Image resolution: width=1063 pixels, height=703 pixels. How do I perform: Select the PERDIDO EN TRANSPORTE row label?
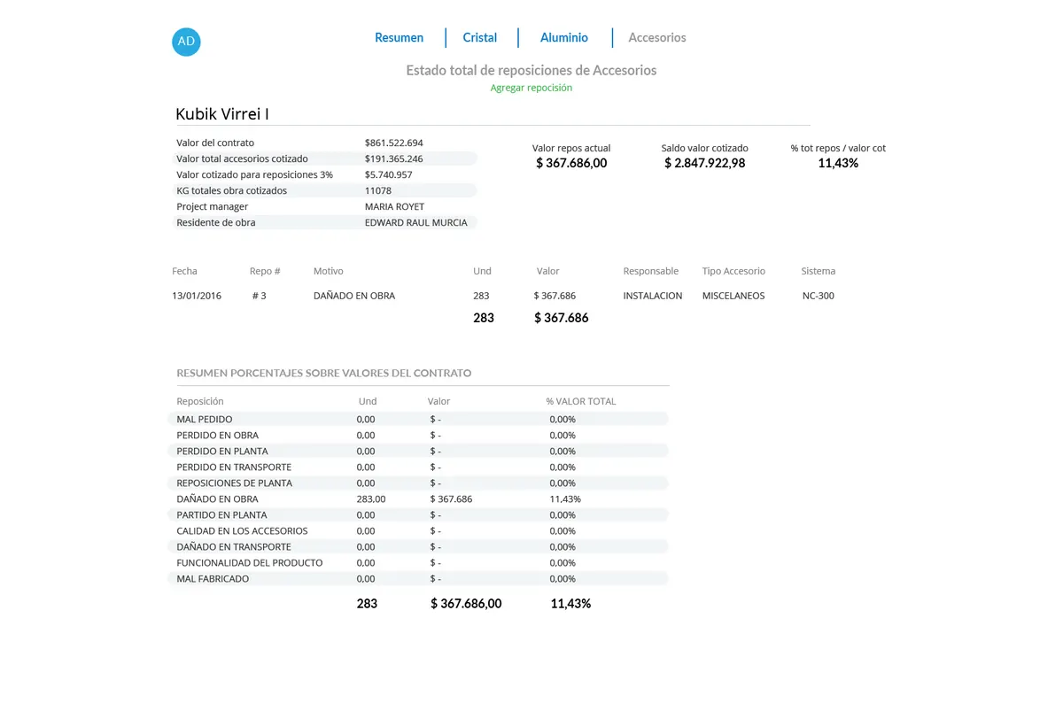coord(234,467)
